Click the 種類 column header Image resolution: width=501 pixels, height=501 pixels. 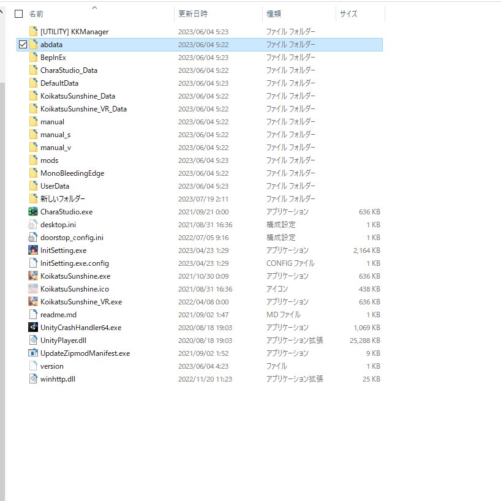click(273, 13)
